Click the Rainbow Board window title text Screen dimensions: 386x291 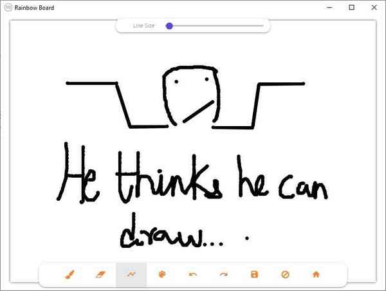(35, 8)
